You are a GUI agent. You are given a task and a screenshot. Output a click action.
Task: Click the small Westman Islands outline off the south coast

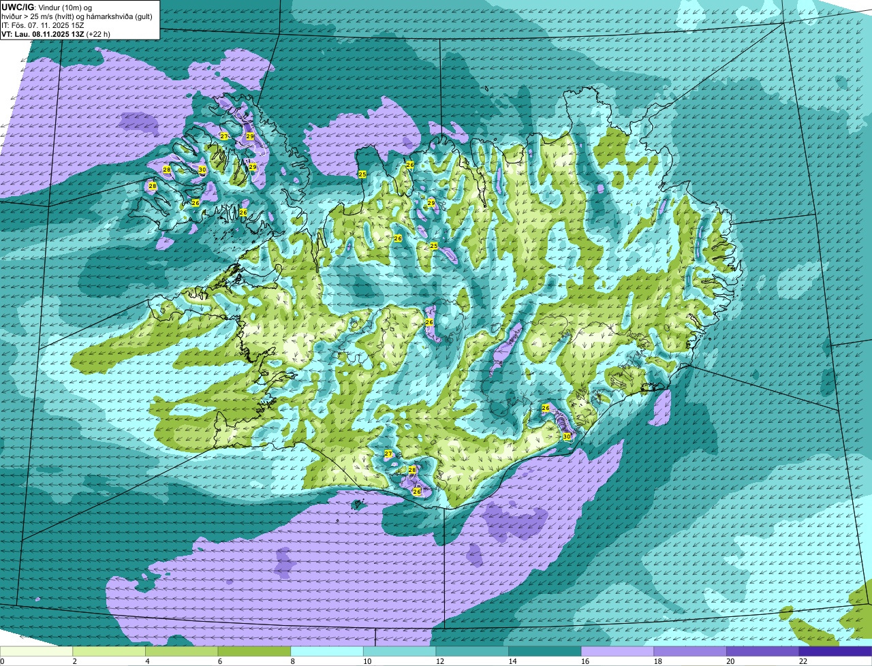358,505
